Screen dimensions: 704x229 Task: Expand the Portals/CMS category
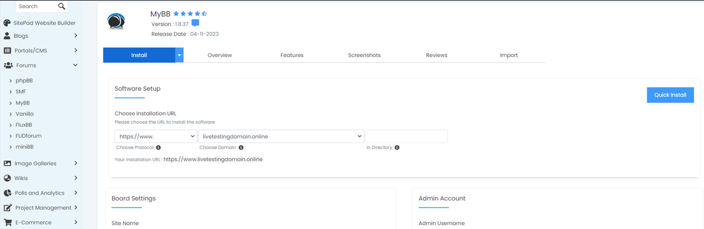pos(75,51)
